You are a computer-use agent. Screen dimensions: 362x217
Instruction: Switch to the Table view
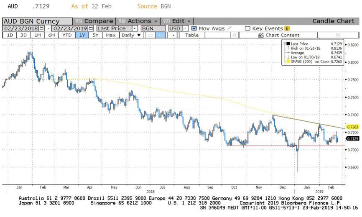click(x=192, y=35)
